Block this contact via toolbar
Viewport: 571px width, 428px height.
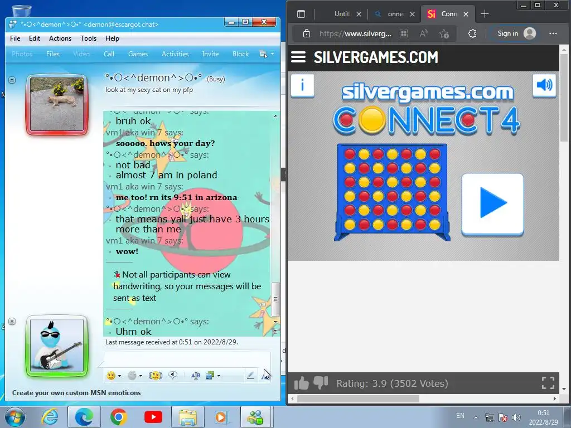coord(241,54)
